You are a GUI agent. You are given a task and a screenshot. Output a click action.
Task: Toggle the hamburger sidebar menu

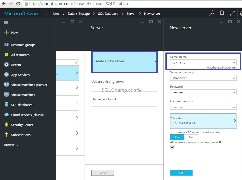[x=6, y=23]
